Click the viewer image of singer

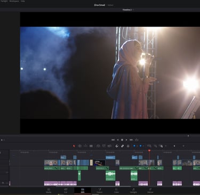point(110,72)
